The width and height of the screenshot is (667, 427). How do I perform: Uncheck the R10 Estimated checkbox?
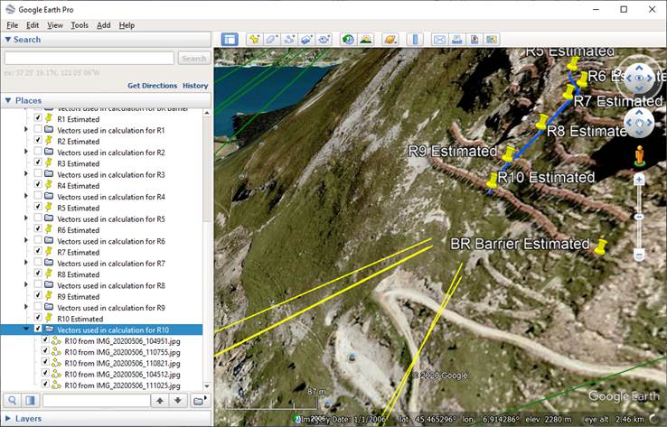pyautogui.click(x=38, y=317)
